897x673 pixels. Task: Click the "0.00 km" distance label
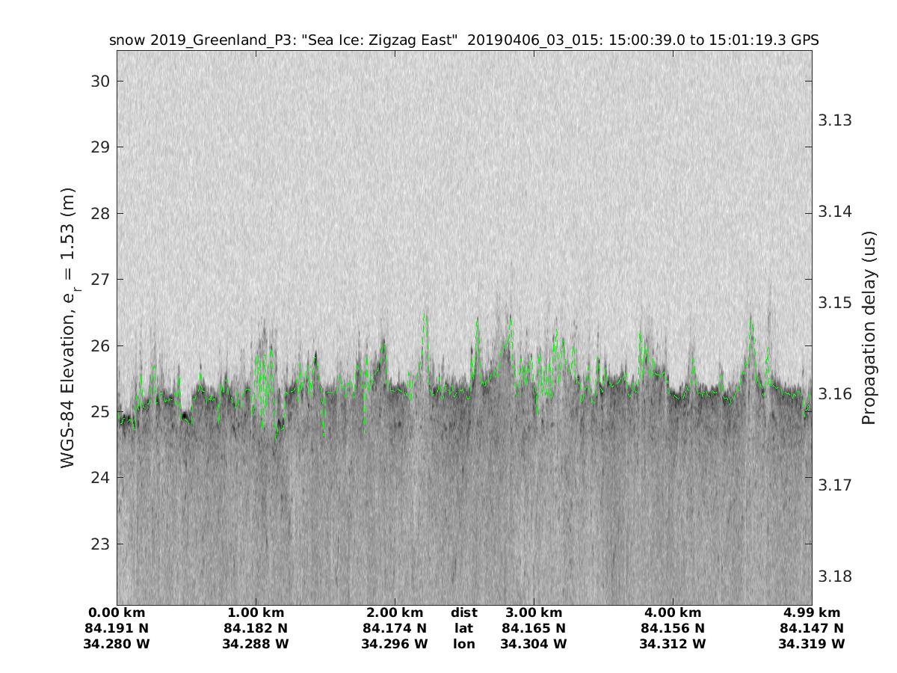click(117, 613)
